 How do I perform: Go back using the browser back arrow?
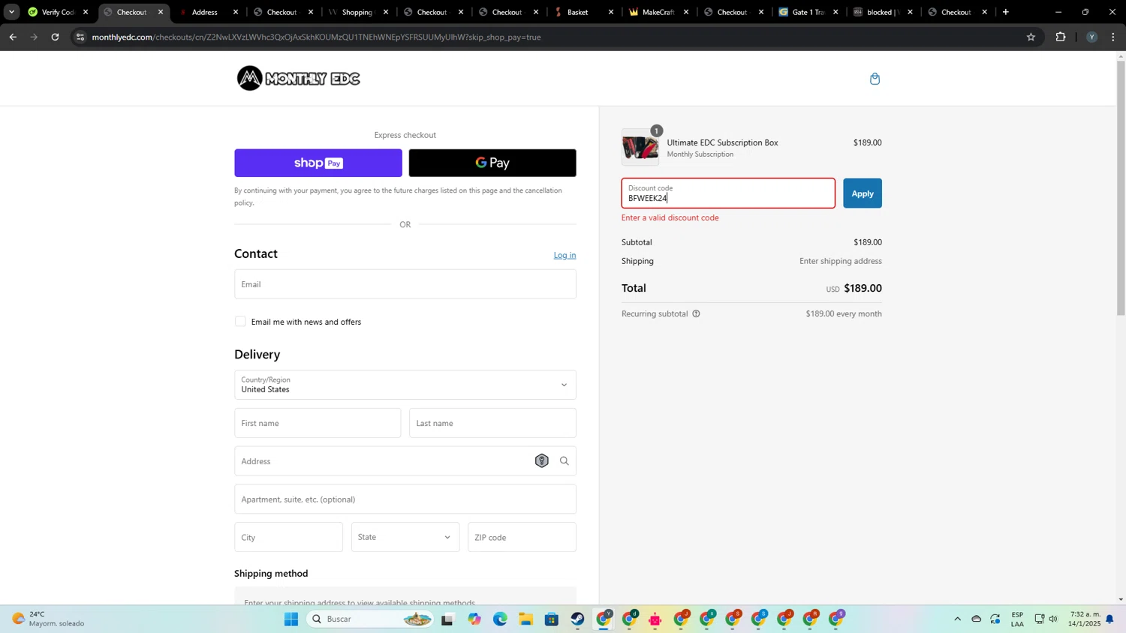pyautogui.click(x=13, y=37)
